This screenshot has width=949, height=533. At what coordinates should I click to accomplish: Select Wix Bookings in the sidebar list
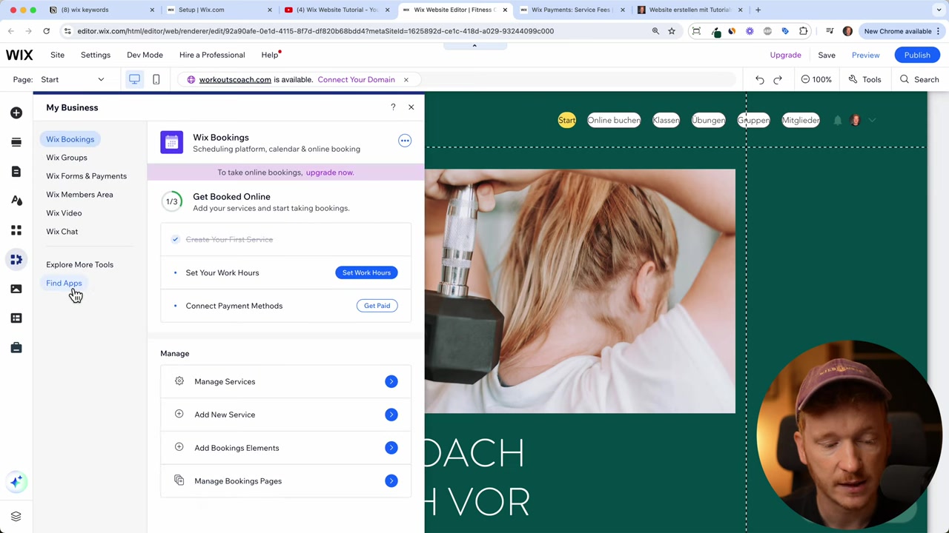click(x=70, y=139)
